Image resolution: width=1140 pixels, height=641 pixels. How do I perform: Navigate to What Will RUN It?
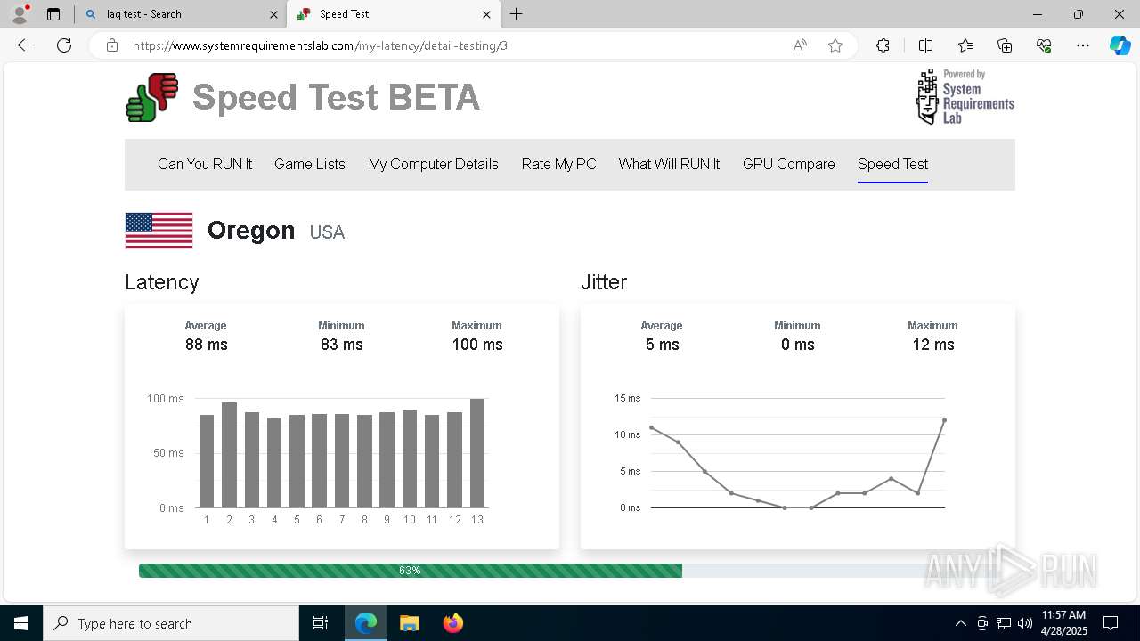click(x=669, y=164)
